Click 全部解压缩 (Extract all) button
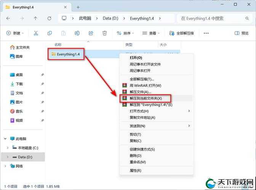This screenshot has width=256, height=190. tap(182, 33)
